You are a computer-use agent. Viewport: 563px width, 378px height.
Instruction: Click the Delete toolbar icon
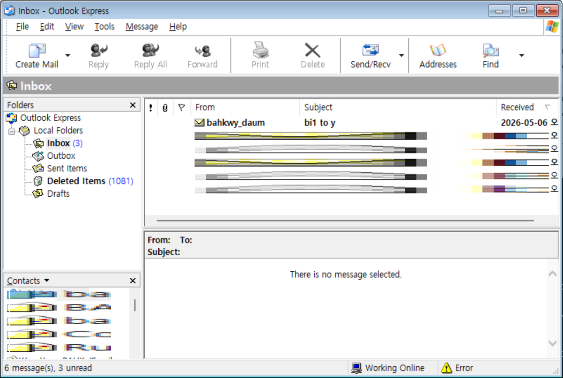[x=312, y=50]
